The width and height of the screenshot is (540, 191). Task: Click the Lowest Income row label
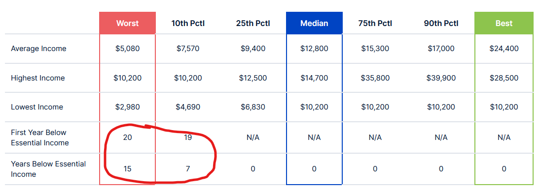point(37,107)
